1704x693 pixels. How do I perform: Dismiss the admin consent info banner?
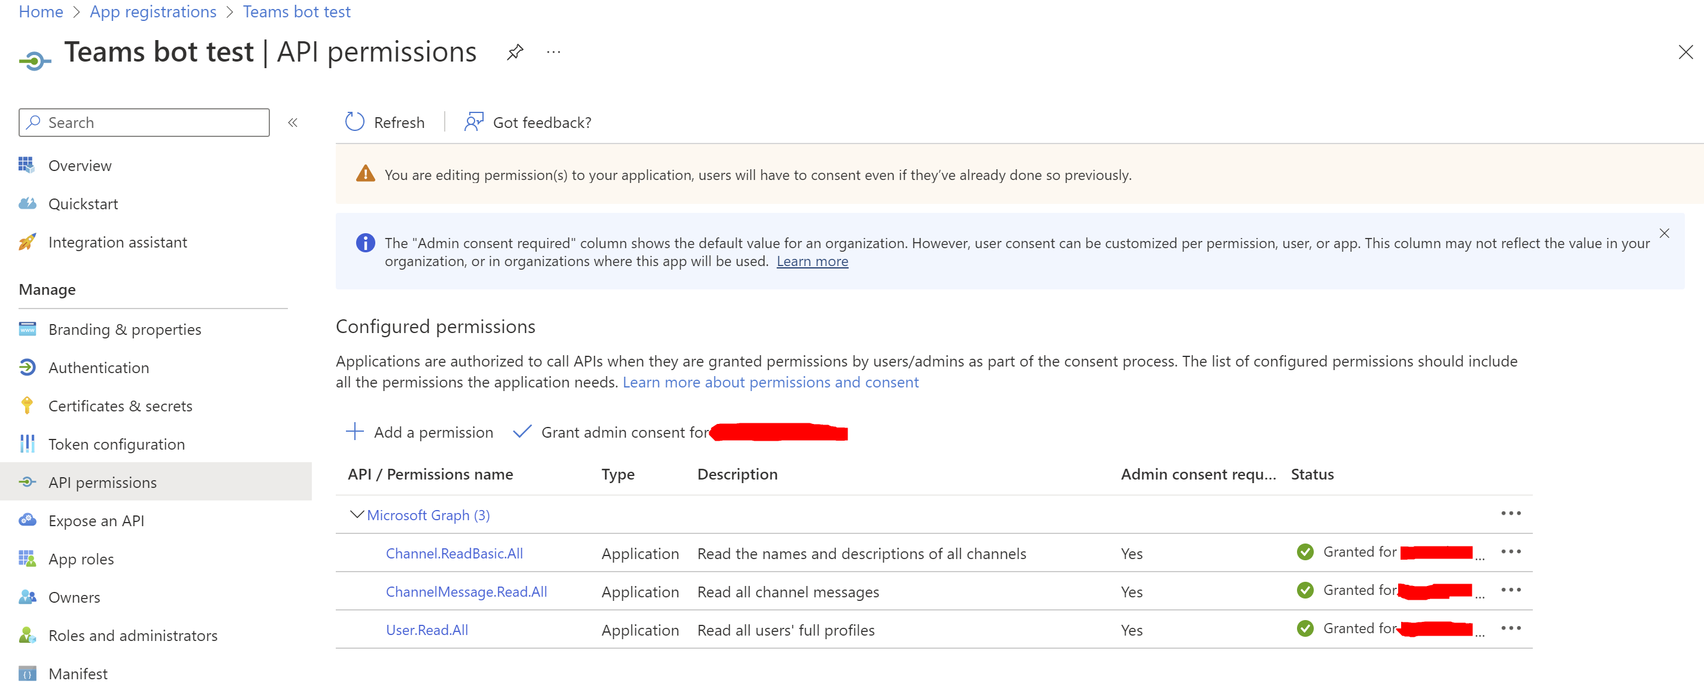(x=1664, y=233)
